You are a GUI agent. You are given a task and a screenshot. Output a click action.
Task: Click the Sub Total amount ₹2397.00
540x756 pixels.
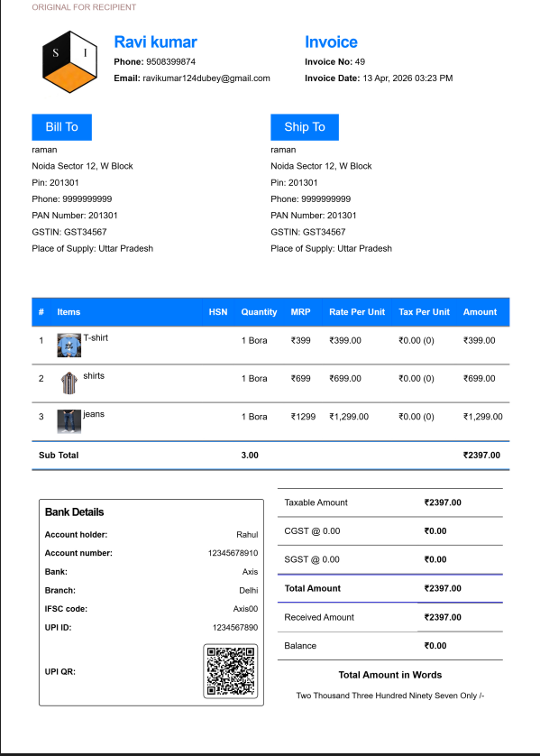tap(481, 456)
